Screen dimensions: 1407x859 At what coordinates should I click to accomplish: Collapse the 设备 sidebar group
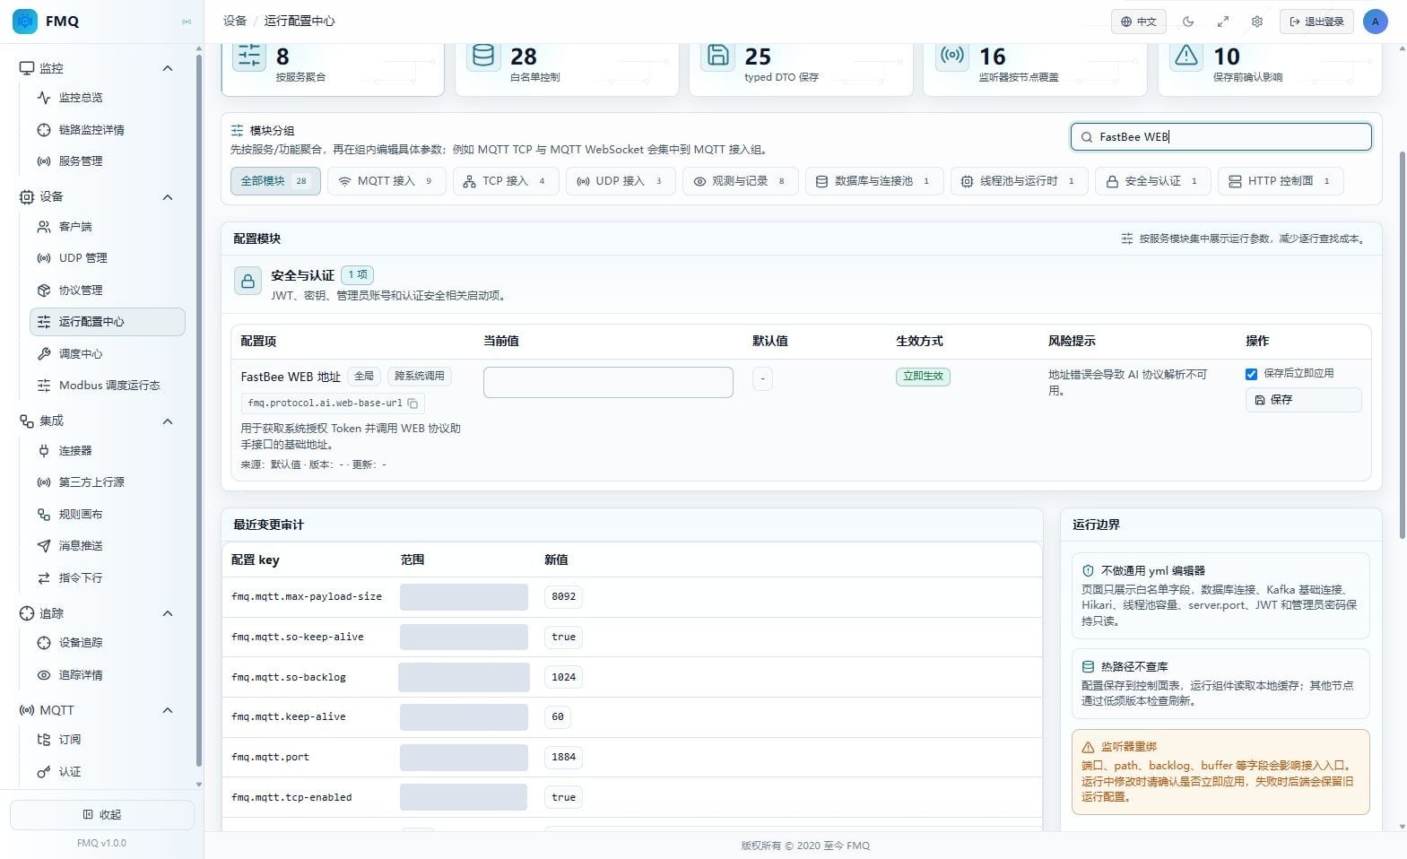[167, 197]
